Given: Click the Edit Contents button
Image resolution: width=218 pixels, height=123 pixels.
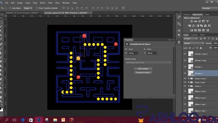Looking at the screenshot, I should click(143, 69).
